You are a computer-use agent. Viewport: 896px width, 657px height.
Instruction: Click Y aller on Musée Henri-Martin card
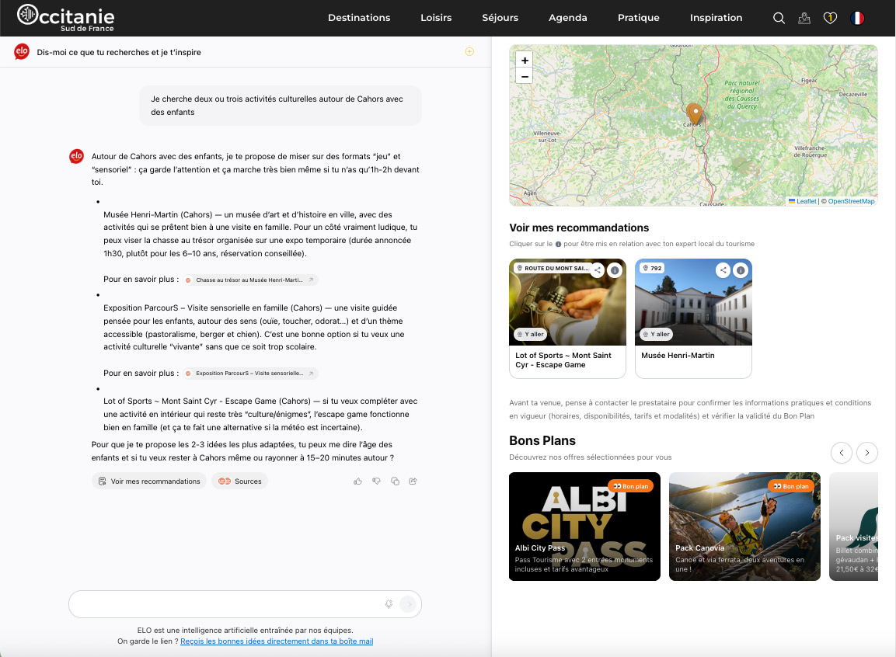point(656,335)
